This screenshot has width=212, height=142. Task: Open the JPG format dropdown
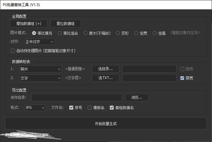[x=35, y=108]
